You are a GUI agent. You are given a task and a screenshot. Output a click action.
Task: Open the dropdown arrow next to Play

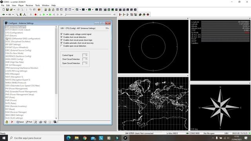(47, 14)
